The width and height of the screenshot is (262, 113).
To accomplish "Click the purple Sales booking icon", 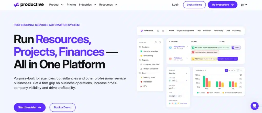I will (233, 48).
